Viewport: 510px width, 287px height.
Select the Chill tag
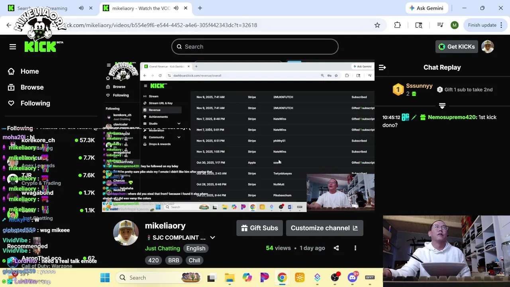click(194, 260)
